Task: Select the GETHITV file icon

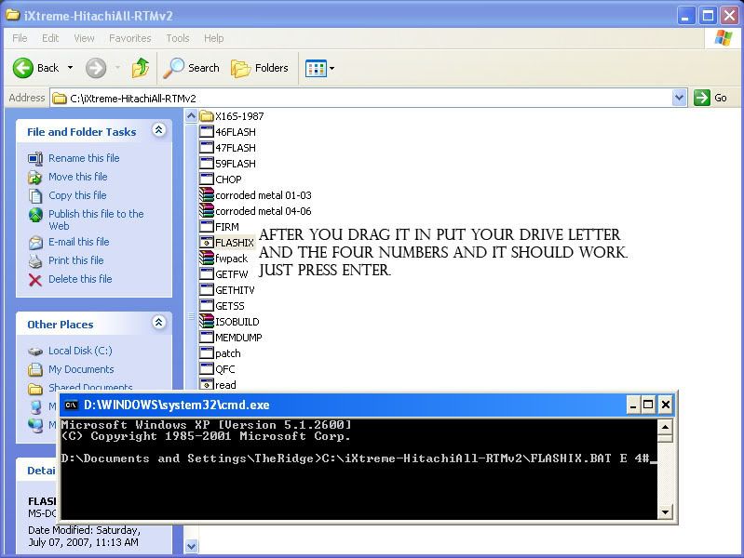Action: coord(207,289)
